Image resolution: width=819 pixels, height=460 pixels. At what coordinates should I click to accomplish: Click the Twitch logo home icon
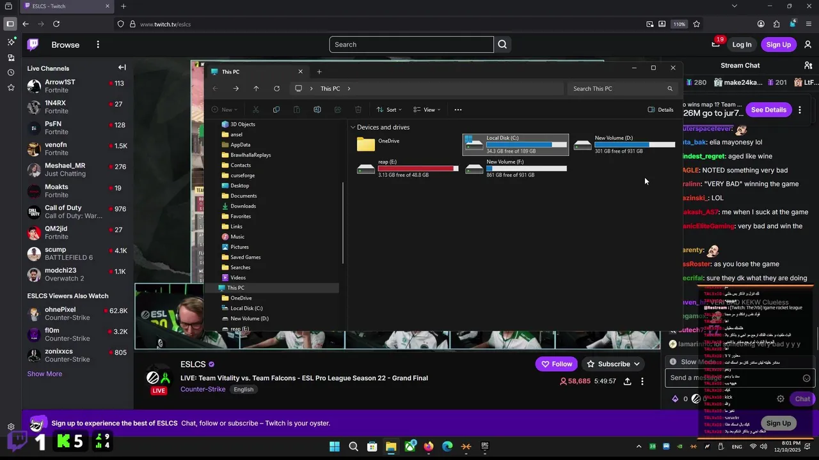pos(33,45)
